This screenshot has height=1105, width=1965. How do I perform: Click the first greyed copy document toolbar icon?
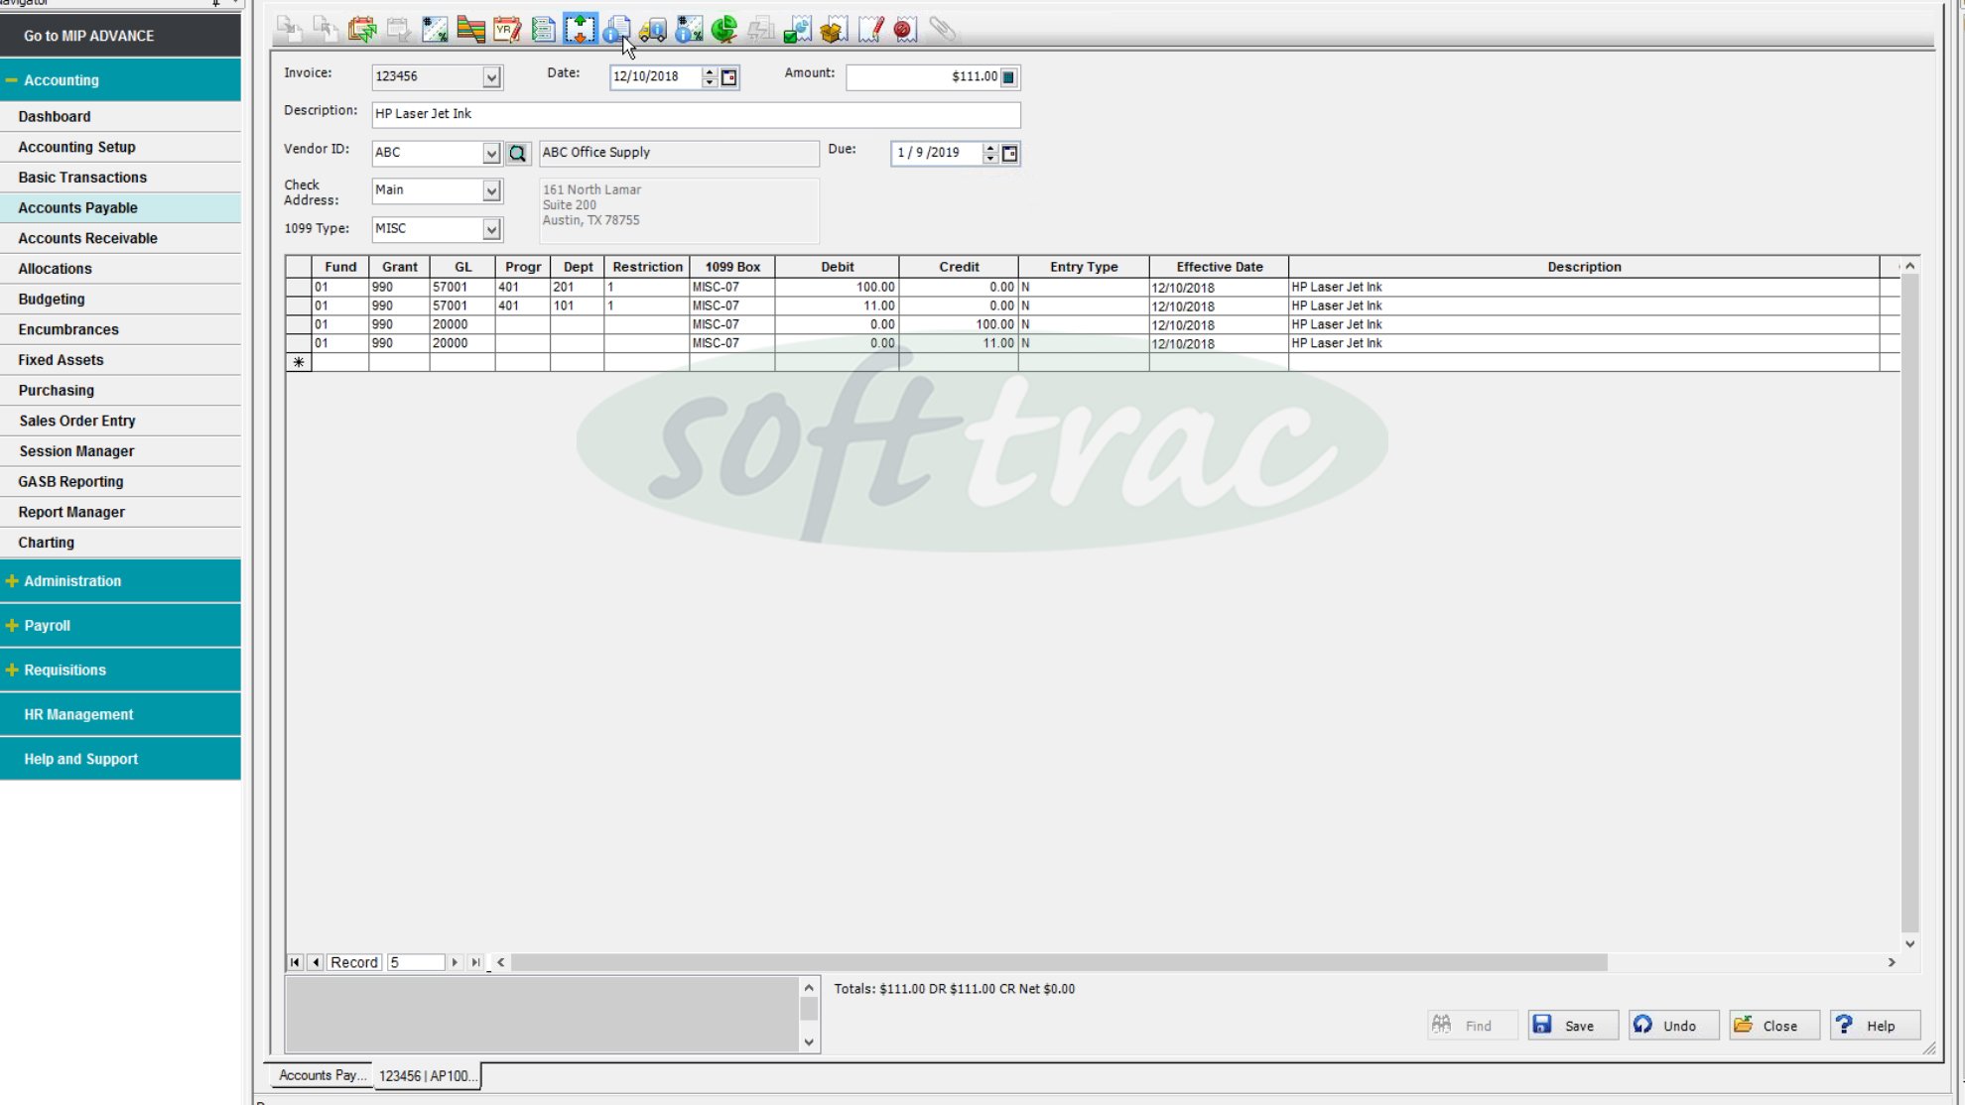click(x=289, y=30)
